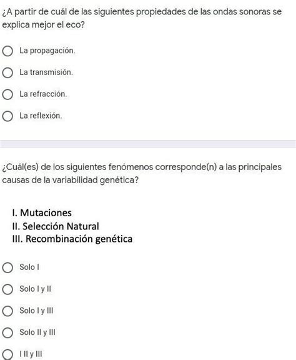
Task: Pick the 'La reflexión' radio circle
Action: point(7,116)
